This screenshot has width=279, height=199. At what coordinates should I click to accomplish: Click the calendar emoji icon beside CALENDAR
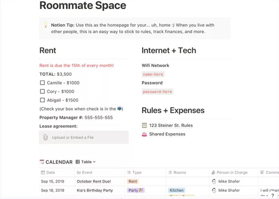click(42, 162)
